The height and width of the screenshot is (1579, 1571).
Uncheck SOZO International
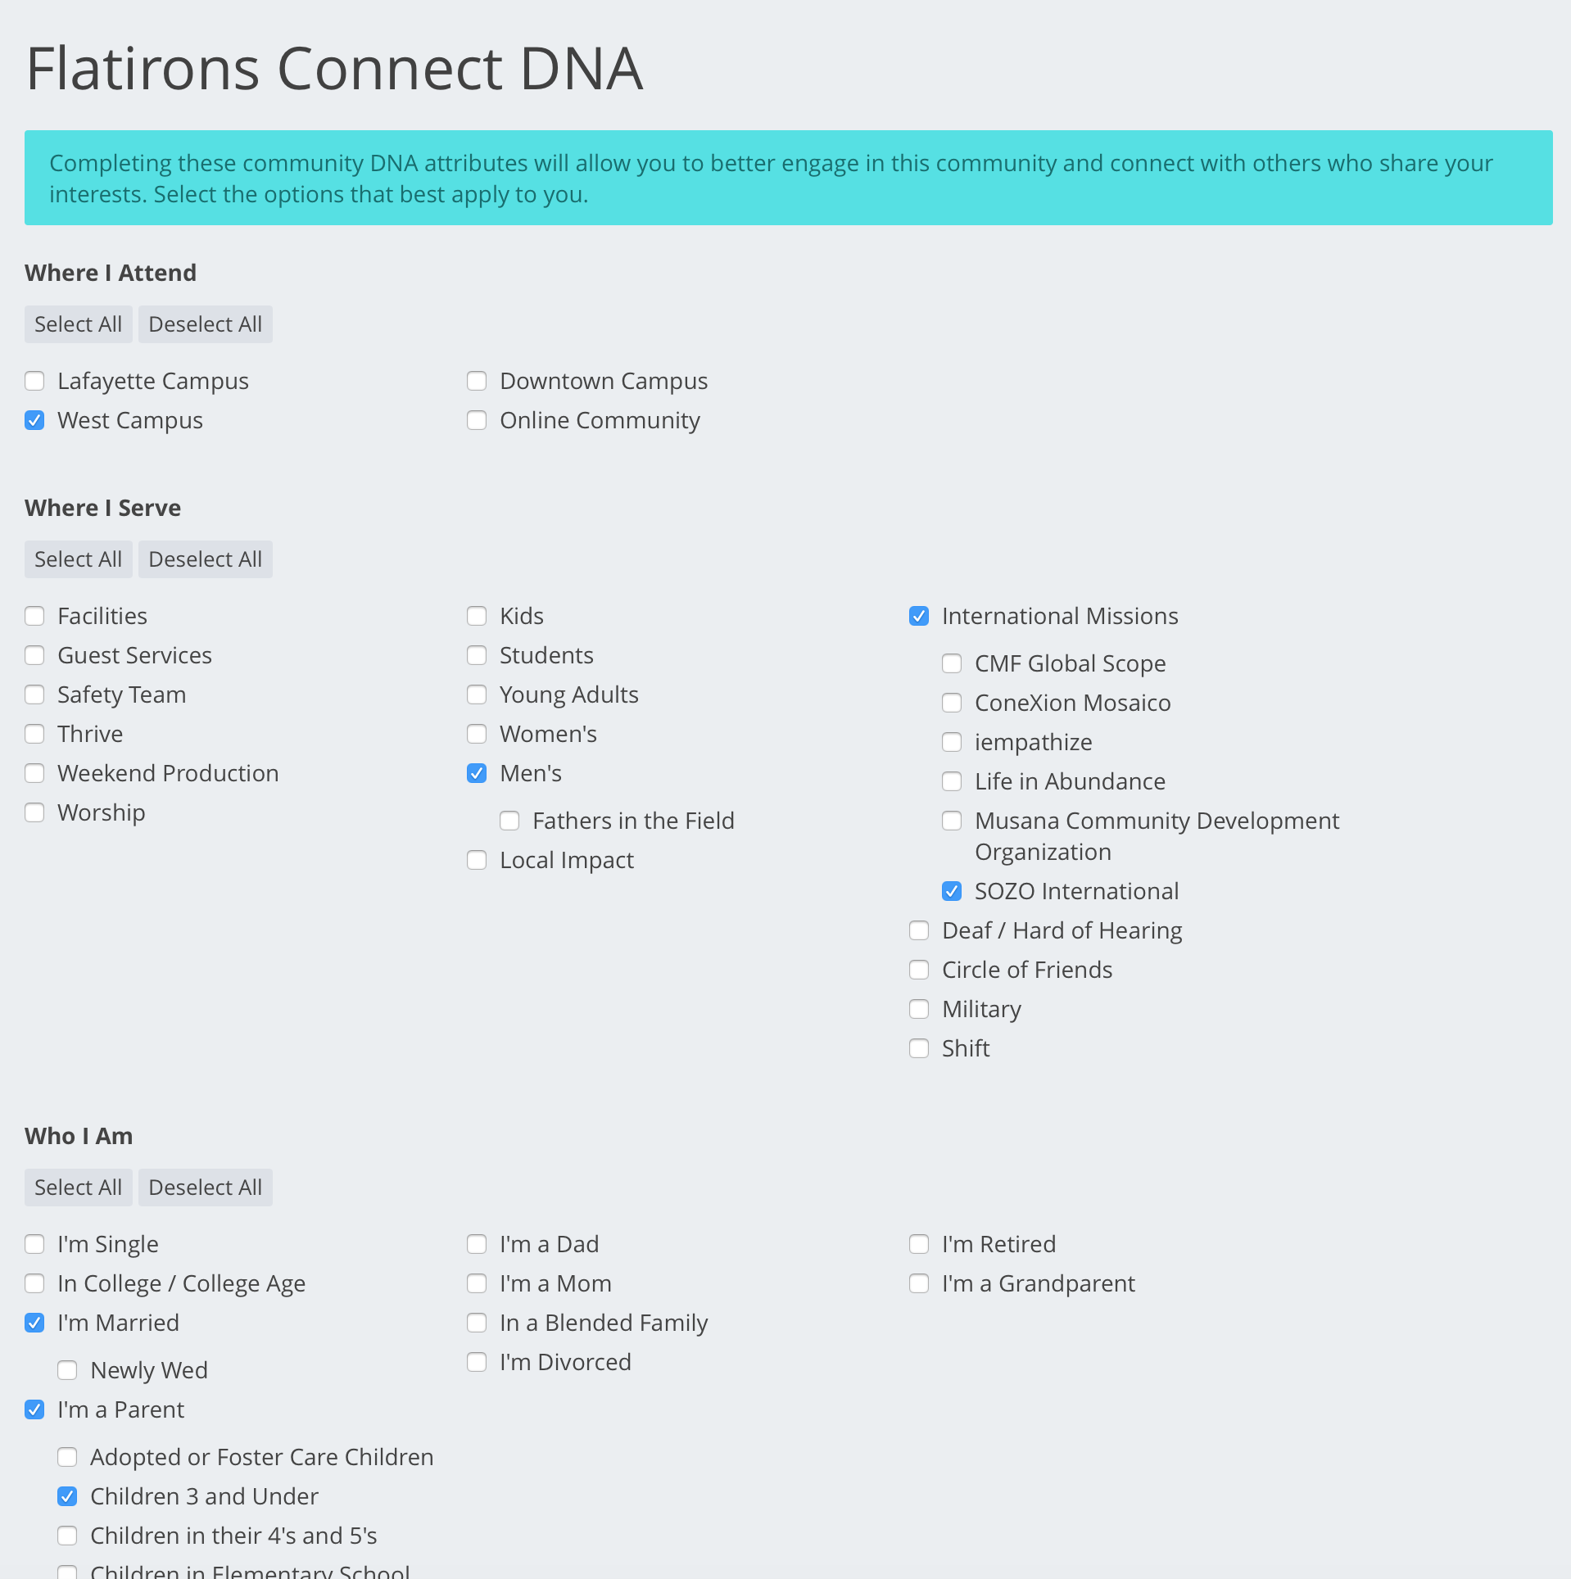952,891
